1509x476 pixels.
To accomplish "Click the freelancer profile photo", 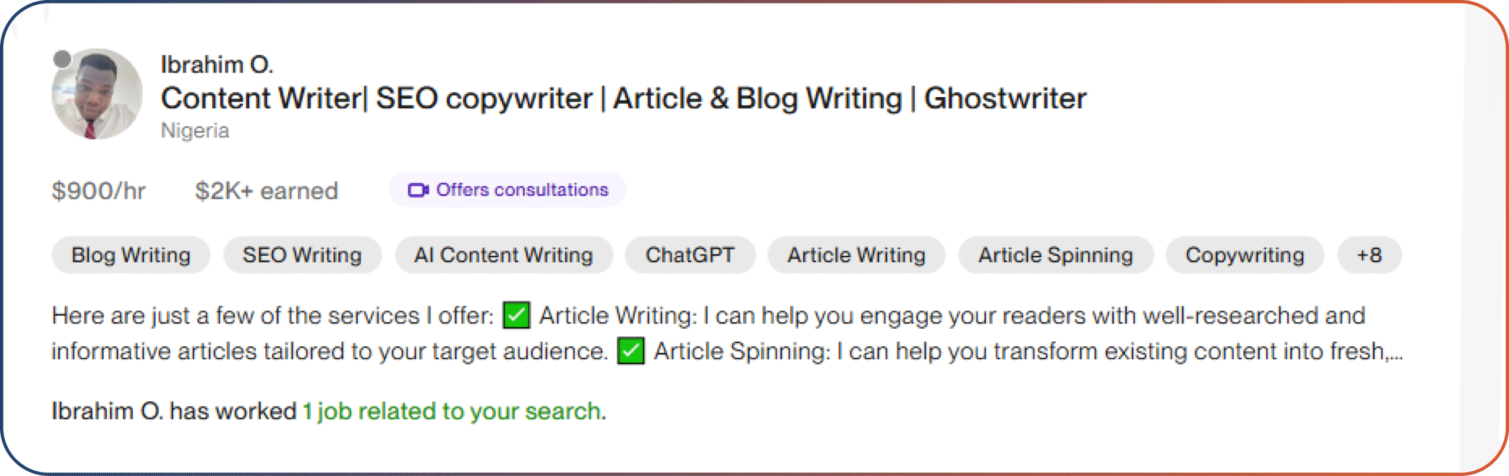I will click(98, 94).
